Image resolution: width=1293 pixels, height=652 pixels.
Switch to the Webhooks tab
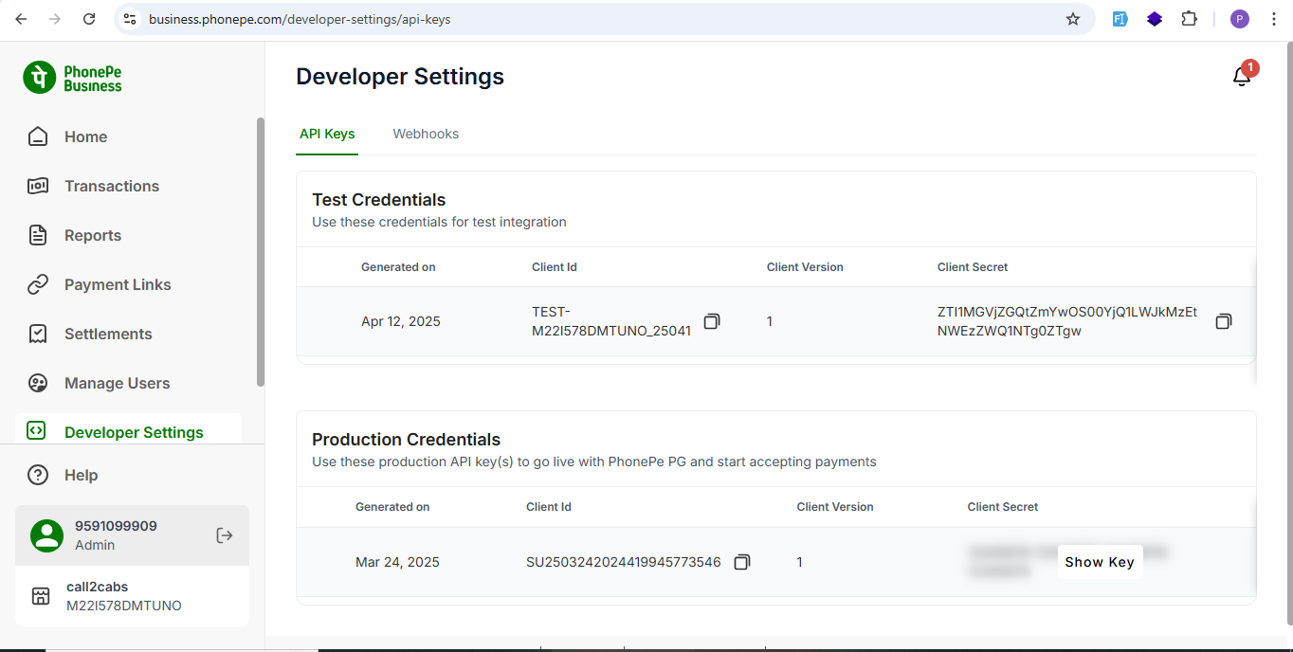426,134
